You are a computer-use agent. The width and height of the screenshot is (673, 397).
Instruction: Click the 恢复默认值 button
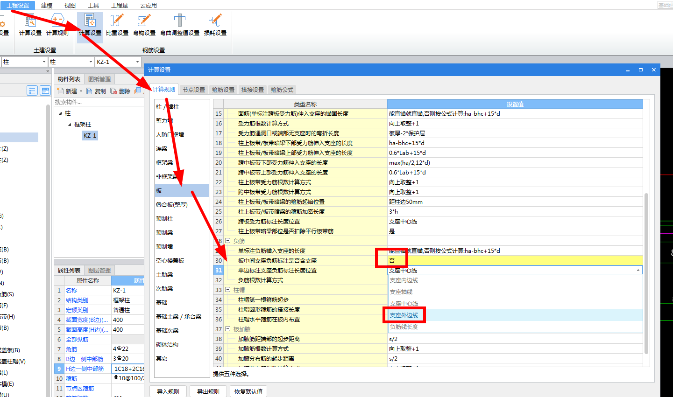point(248,391)
